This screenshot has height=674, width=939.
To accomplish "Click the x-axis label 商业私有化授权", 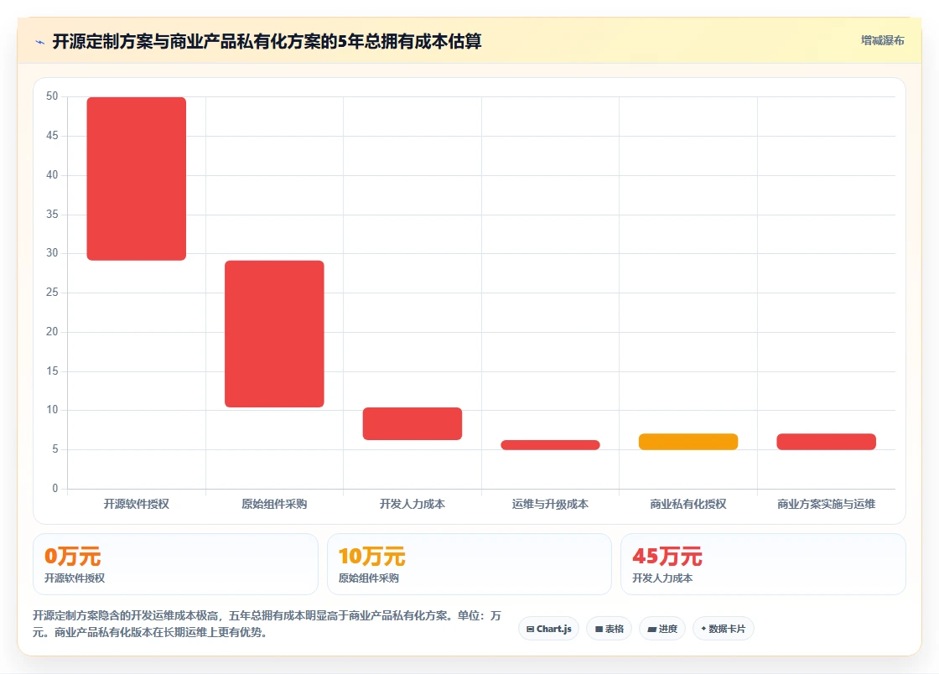I will [x=688, y=504].
